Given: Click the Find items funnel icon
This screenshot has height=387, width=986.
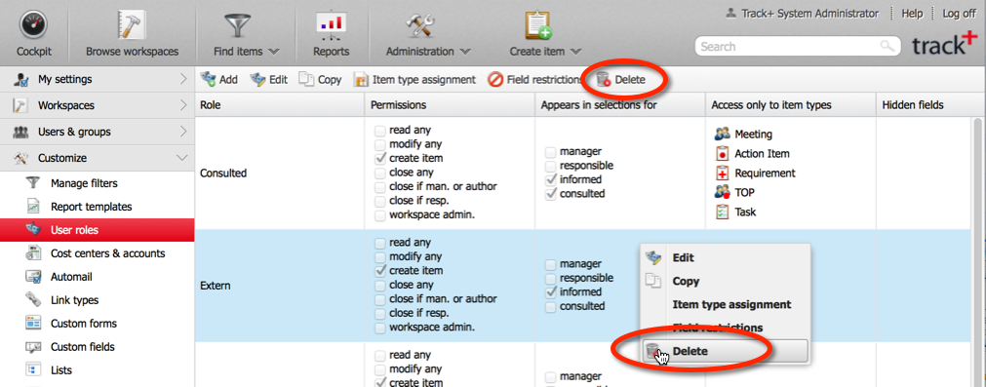Looking at the screenshot, I should [238, 26].
